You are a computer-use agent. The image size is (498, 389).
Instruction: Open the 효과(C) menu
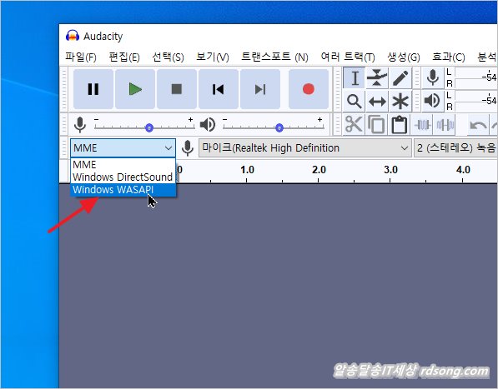449,57
